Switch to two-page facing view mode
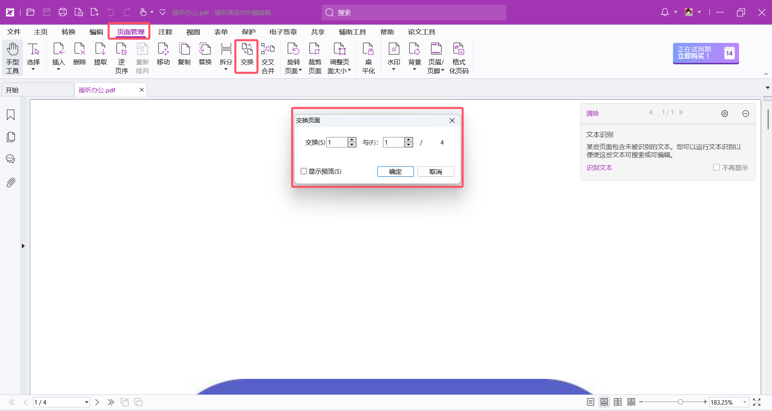The width and height of the screenshot is (772, 411). pos(618,402)
